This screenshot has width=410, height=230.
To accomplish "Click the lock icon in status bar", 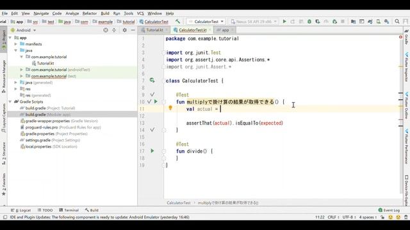I will tap(382, 217).
